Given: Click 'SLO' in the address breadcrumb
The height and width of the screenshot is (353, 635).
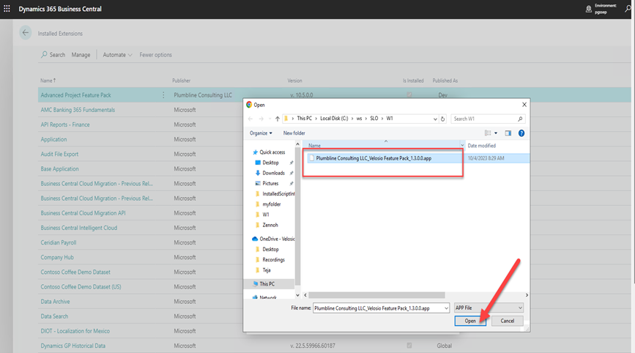Looking at the screenshot, I should [x=374, y=118].
